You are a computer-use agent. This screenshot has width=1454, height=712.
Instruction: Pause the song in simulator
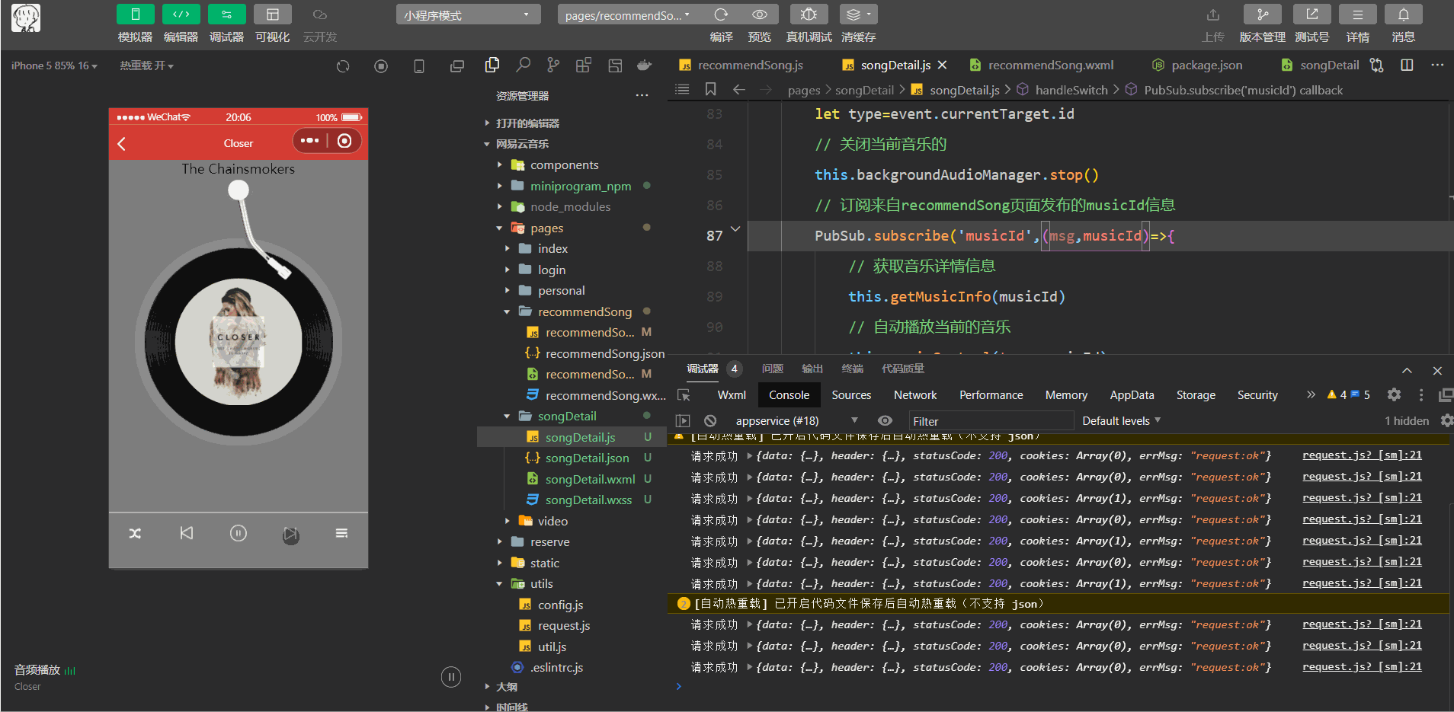239,533
